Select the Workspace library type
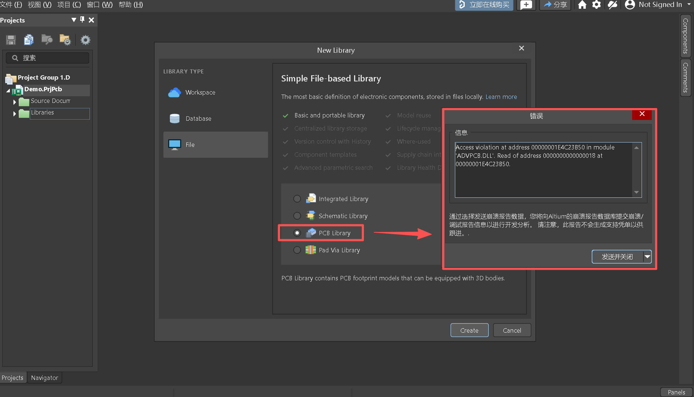 point(215,92)
